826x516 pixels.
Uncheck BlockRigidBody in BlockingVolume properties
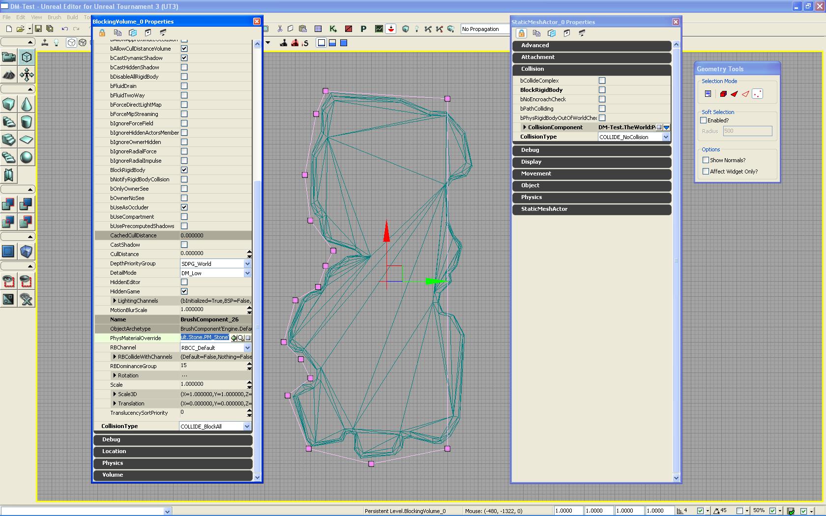[x=184, y=170]
